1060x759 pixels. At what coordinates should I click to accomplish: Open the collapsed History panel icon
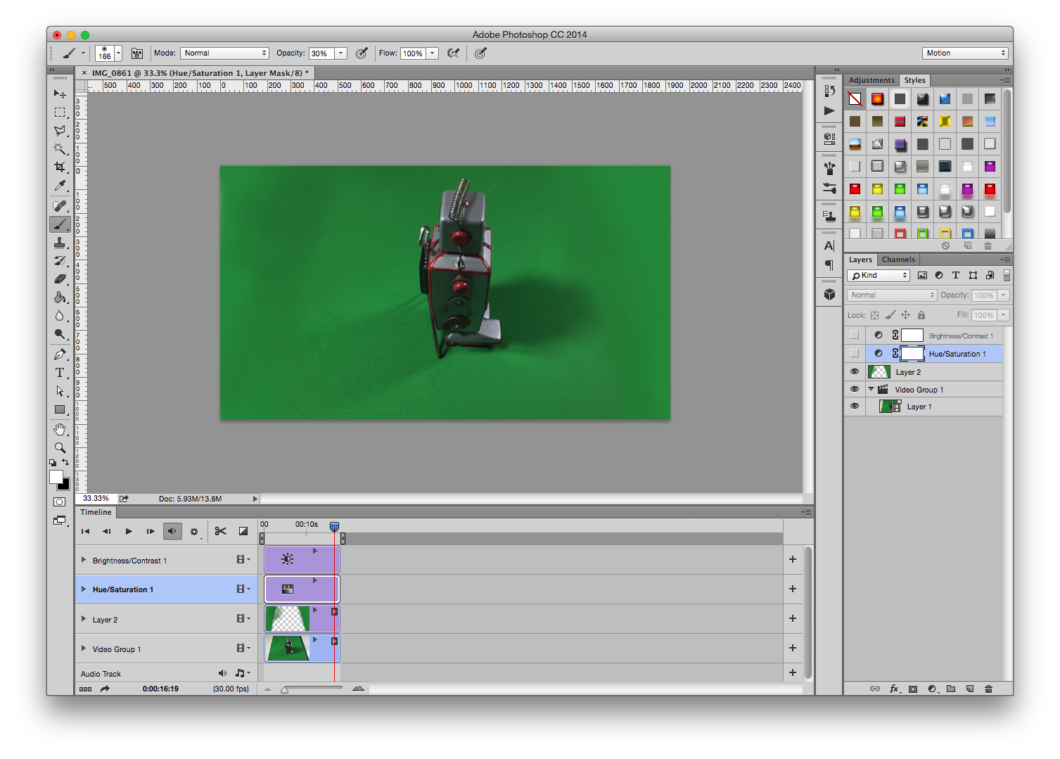[829, 91]
